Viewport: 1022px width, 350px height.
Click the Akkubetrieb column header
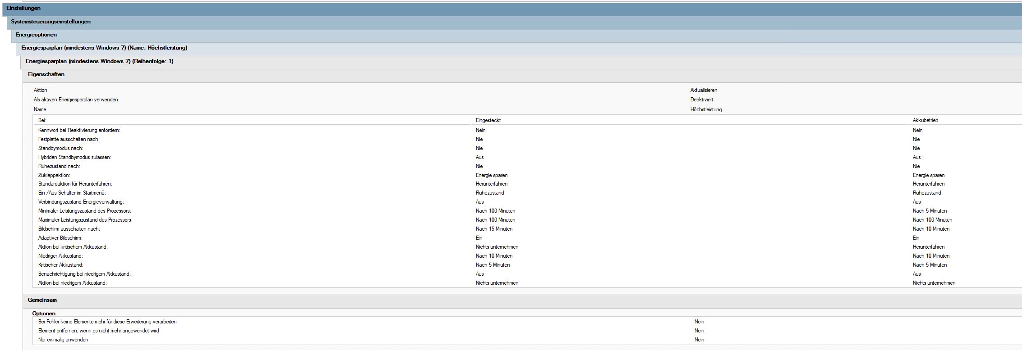click(925, 120)
